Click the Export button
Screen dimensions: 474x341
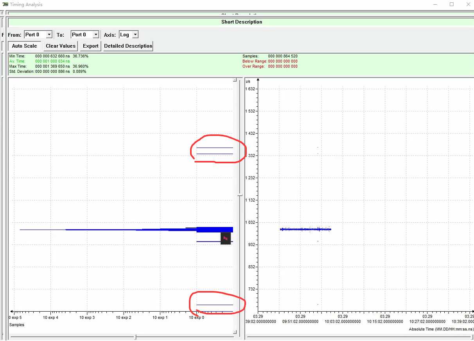91,46
